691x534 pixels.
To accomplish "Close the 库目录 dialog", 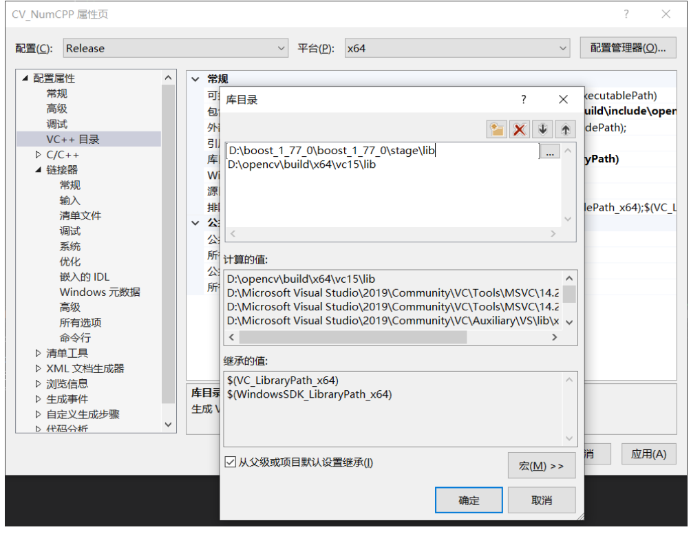I will pos(563,99).
